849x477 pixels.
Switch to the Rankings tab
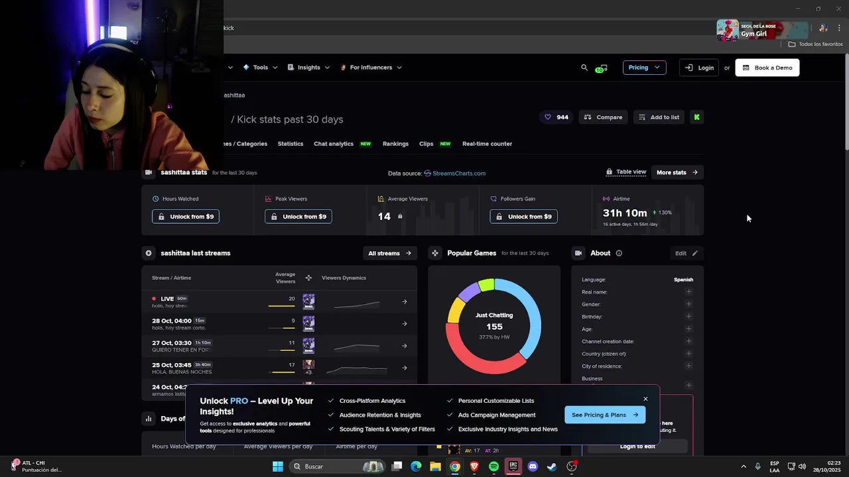[395, 144]
